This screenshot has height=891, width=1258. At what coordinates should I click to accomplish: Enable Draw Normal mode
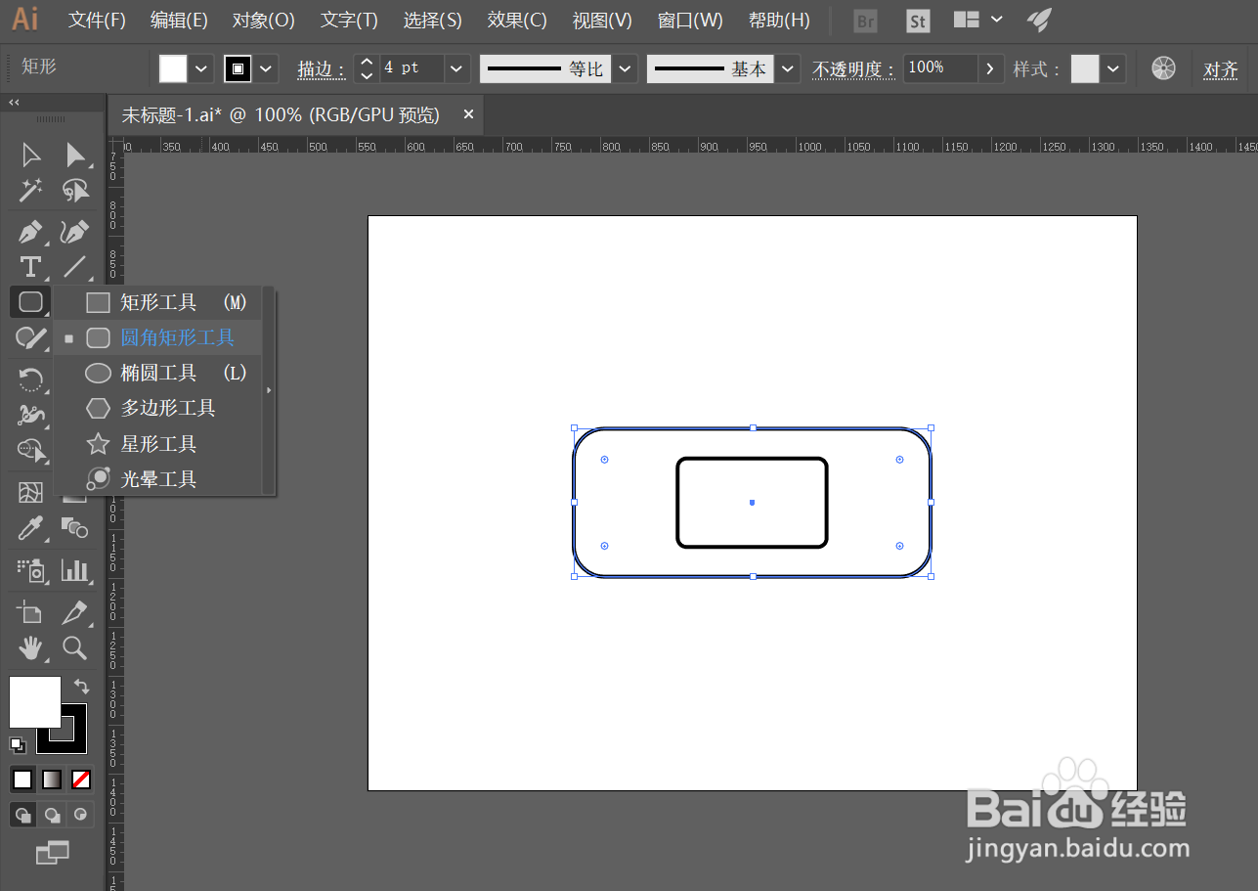click(22, 814)
